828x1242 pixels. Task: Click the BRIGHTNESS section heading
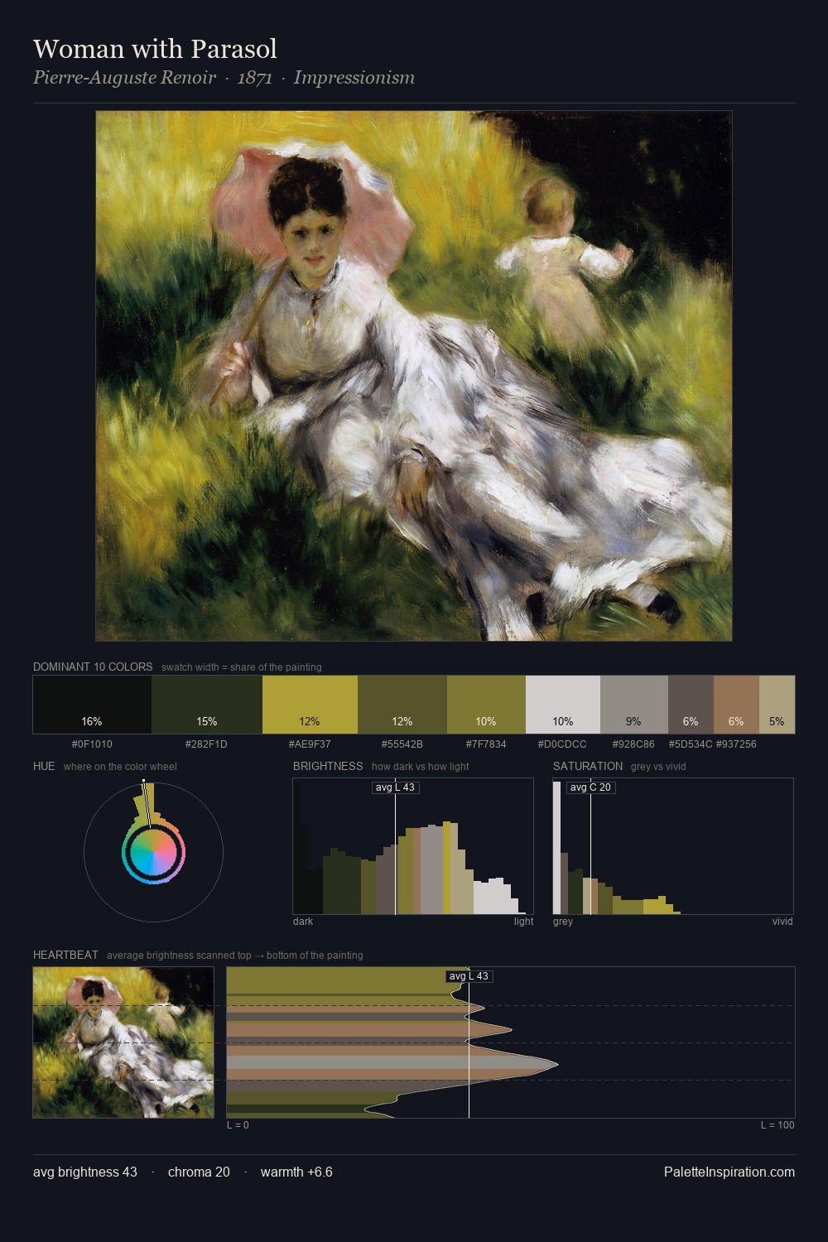click(x=328, y=766)
